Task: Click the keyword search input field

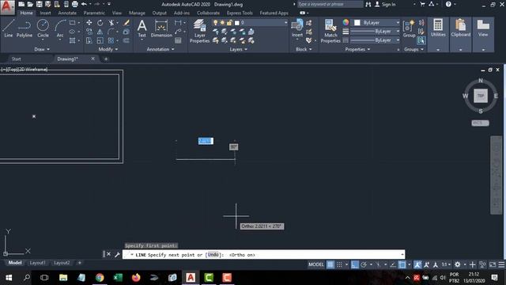Action: [x=330, y=4]
